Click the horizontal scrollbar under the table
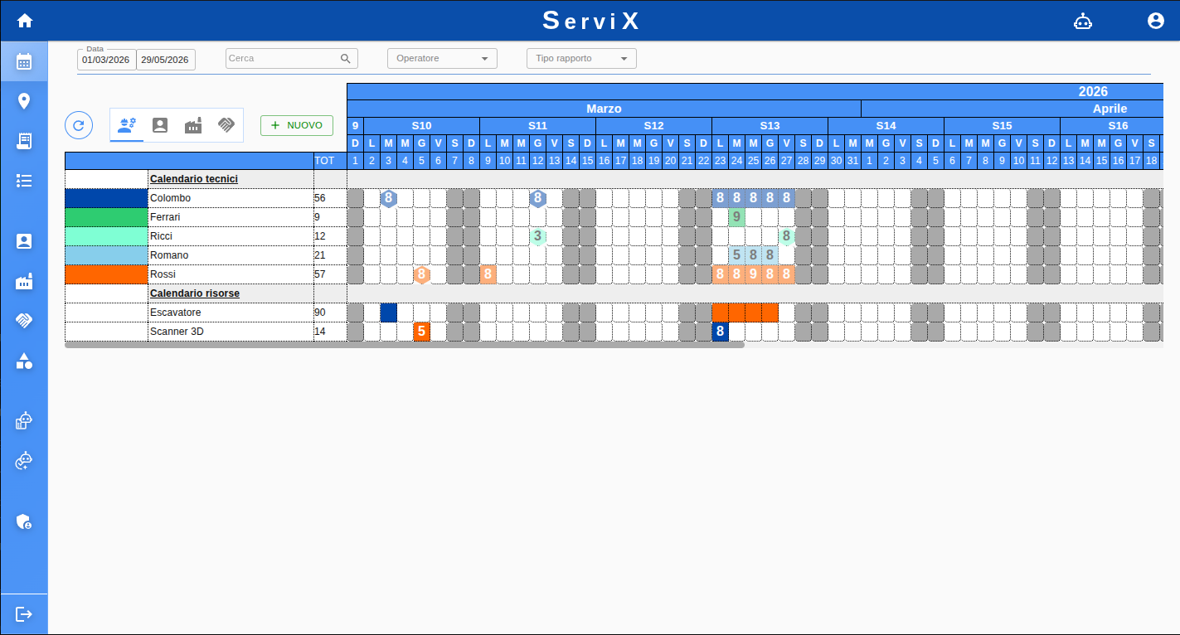 point(405,345)
